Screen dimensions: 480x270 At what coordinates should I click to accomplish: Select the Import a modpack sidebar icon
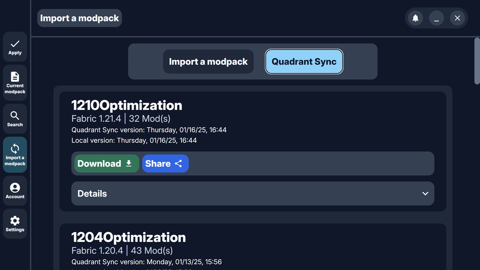coord(15,149)
